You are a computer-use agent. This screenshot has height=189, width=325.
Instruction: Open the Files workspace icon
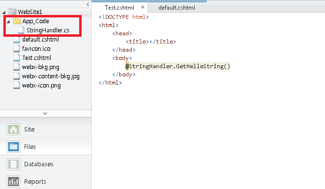click(x=14, y=146)
